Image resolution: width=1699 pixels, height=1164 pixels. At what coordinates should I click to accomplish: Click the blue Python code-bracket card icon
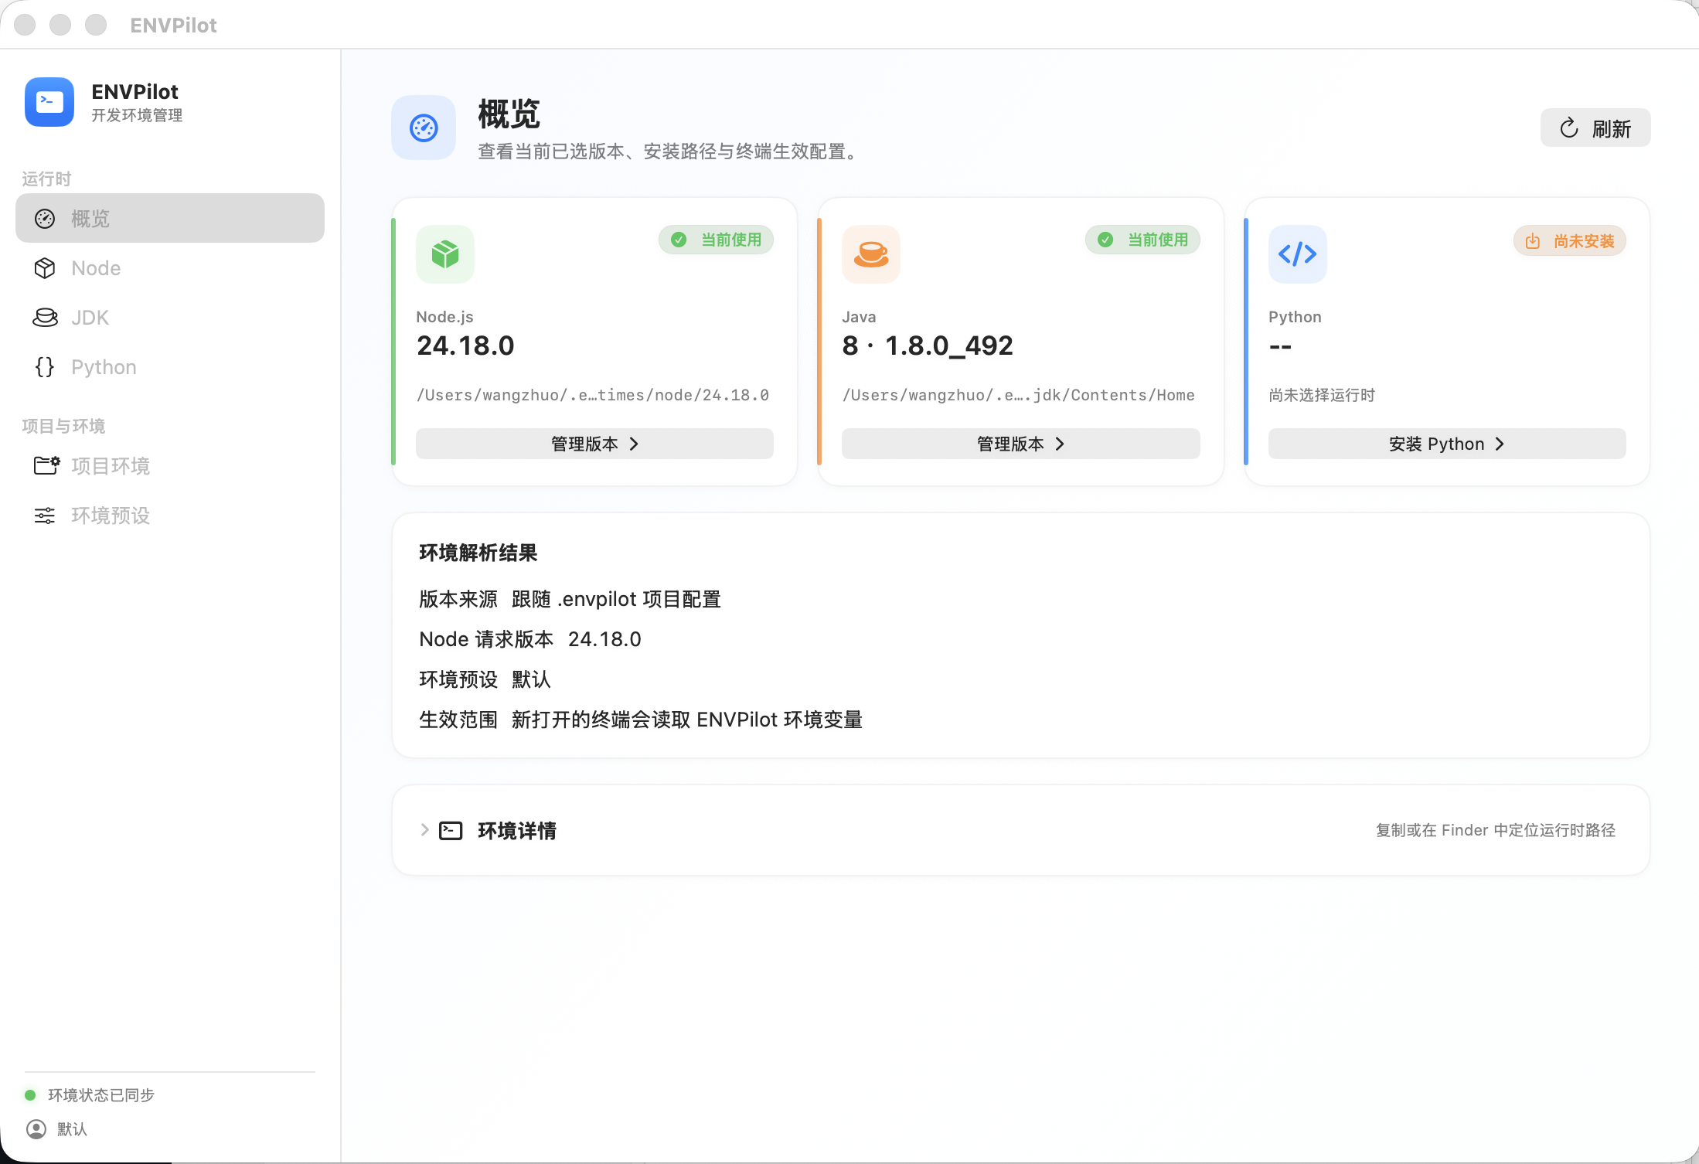(x=1297, y=254)
